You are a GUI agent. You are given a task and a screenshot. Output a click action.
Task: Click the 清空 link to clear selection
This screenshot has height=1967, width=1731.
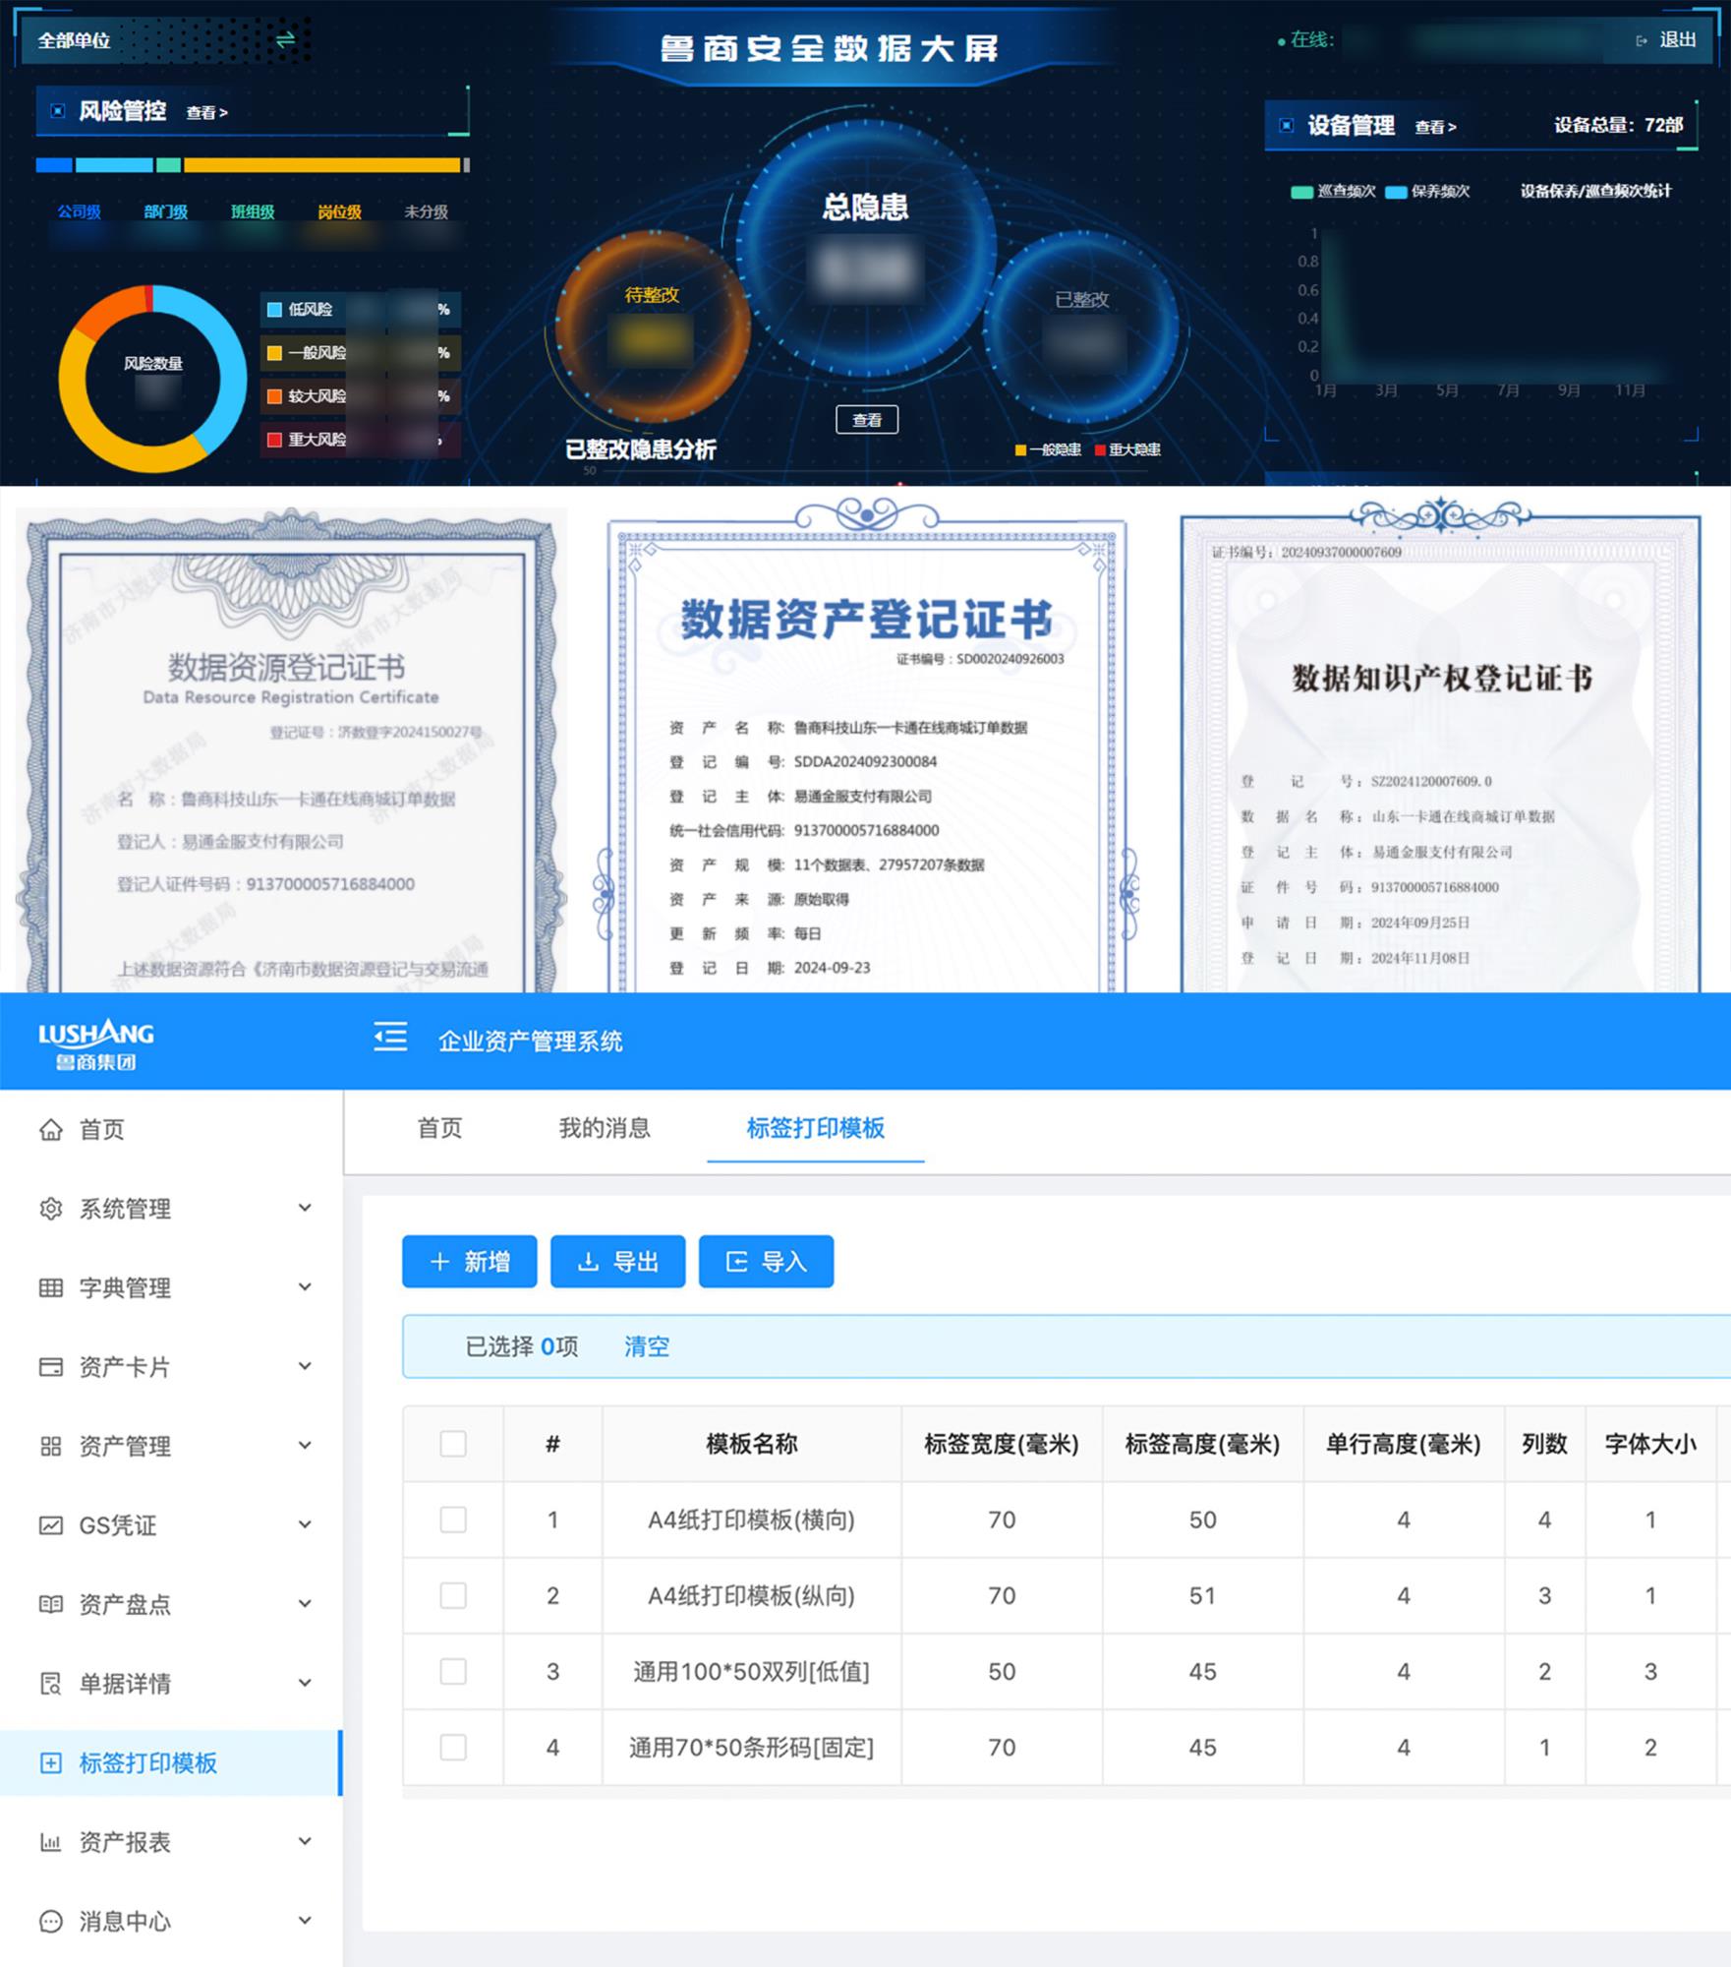tap(647, 1346)
